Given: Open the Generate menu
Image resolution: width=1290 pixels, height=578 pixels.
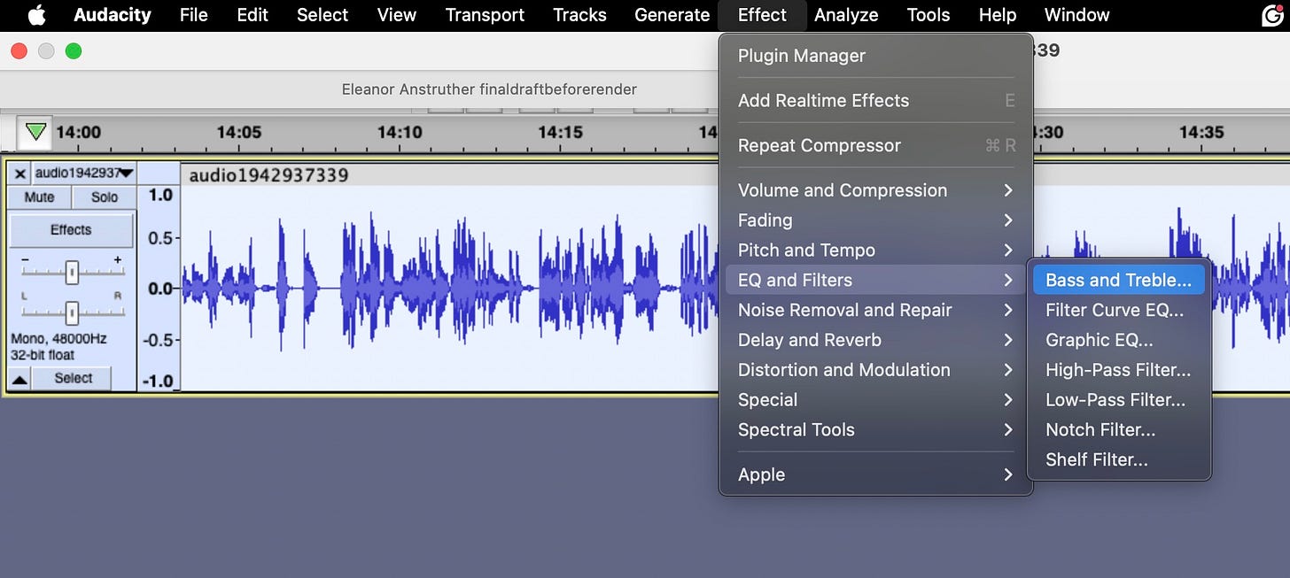Looking at the screenshot, I should [672, 15].
